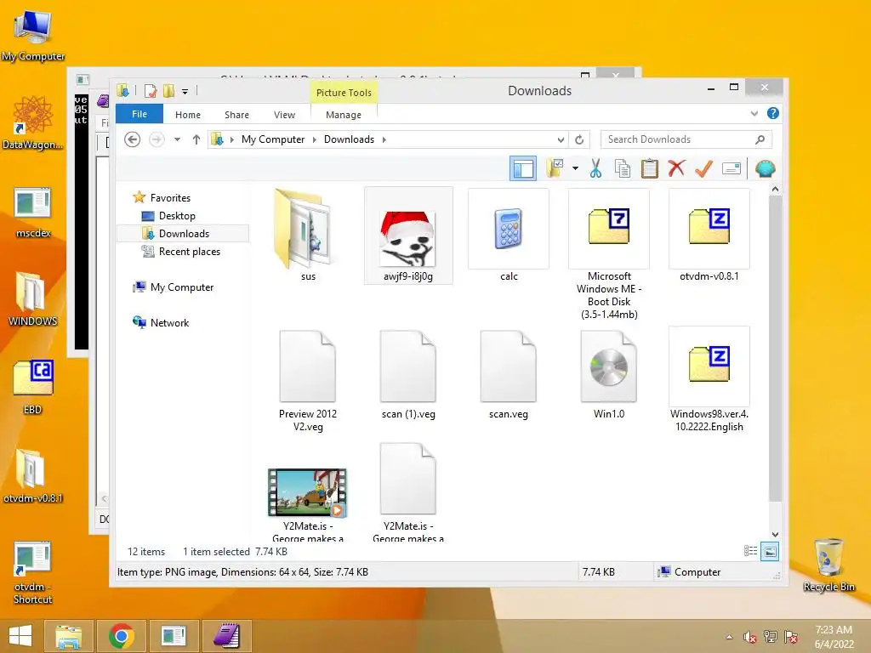Image resolution: width=871 pixels, height=653 pixels.
Task: Open Help with the question mark icon
Action: [x=772, y=113]
